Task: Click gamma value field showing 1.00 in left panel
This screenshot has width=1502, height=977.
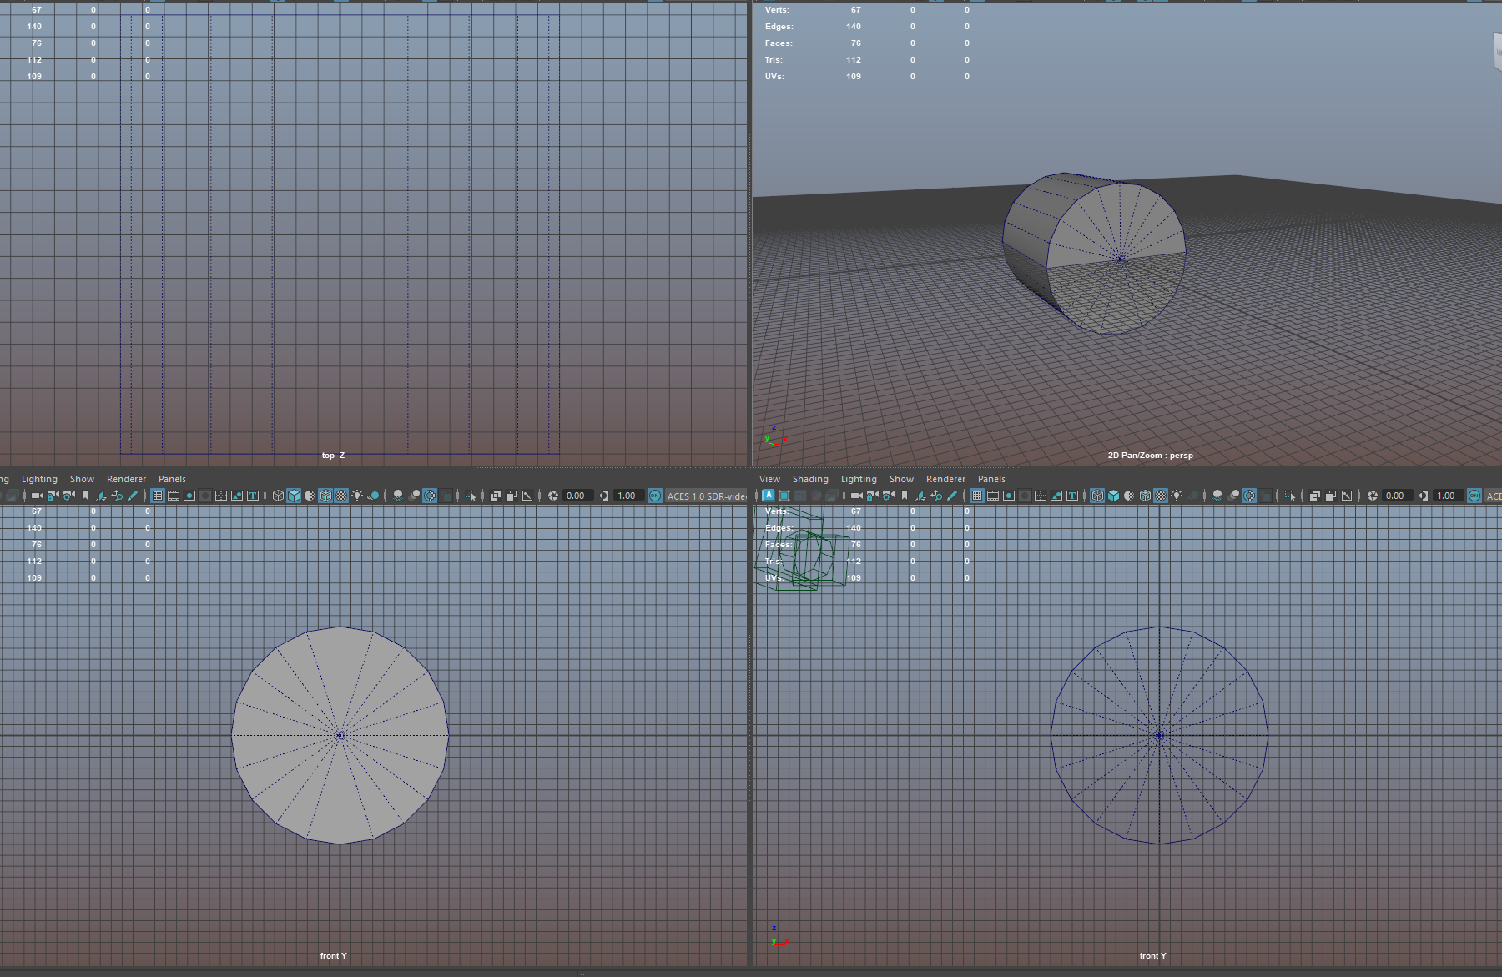Action: [x=627, y=496]
